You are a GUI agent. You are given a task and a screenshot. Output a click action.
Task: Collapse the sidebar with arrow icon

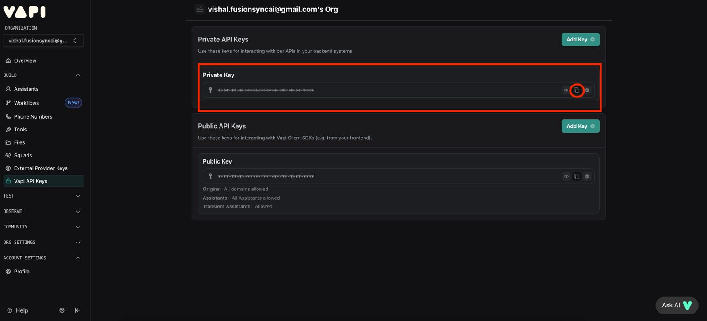pos(77,310)
